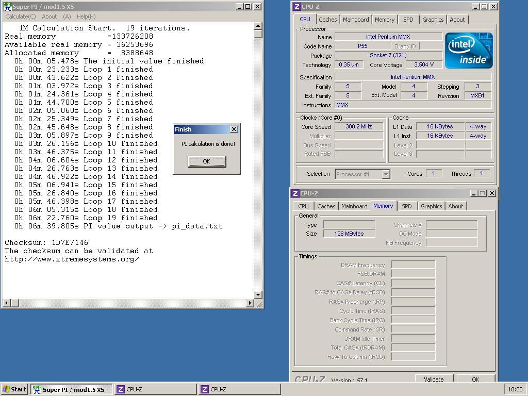This screenshot has height=396, width=528.
Task: Open the About...(A) menu in Super PI
Action: tap(56, 16)
